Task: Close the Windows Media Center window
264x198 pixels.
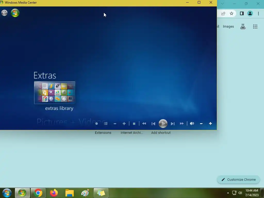Action: 211,3
